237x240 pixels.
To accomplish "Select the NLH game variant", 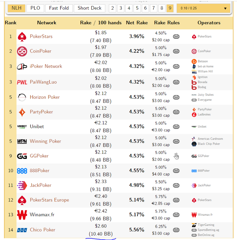I will pos(16,8).
